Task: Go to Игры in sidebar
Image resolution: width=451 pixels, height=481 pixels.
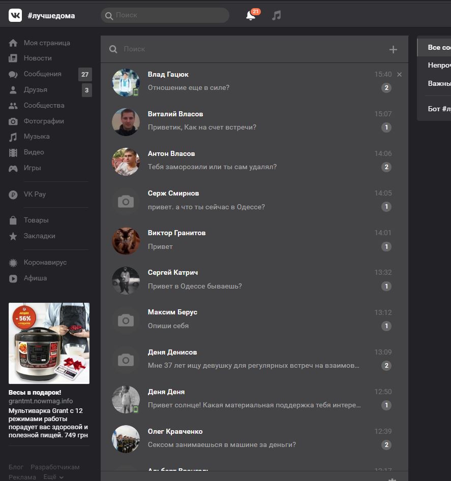Action: [x=32, y=168]
